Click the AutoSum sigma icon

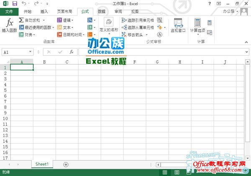coord(21,20)
